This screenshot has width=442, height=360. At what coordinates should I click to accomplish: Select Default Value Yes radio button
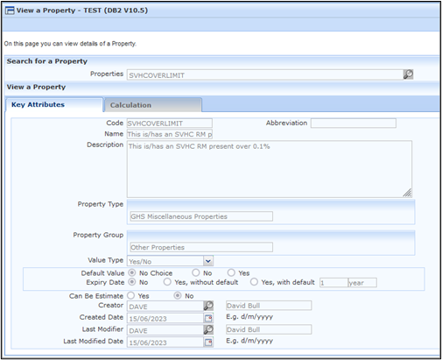(231, 272)
